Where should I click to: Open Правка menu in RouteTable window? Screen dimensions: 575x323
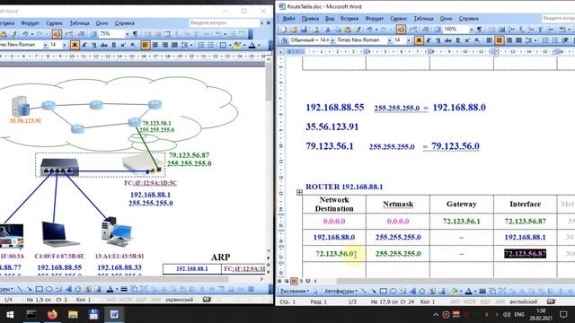click(310, 18)
